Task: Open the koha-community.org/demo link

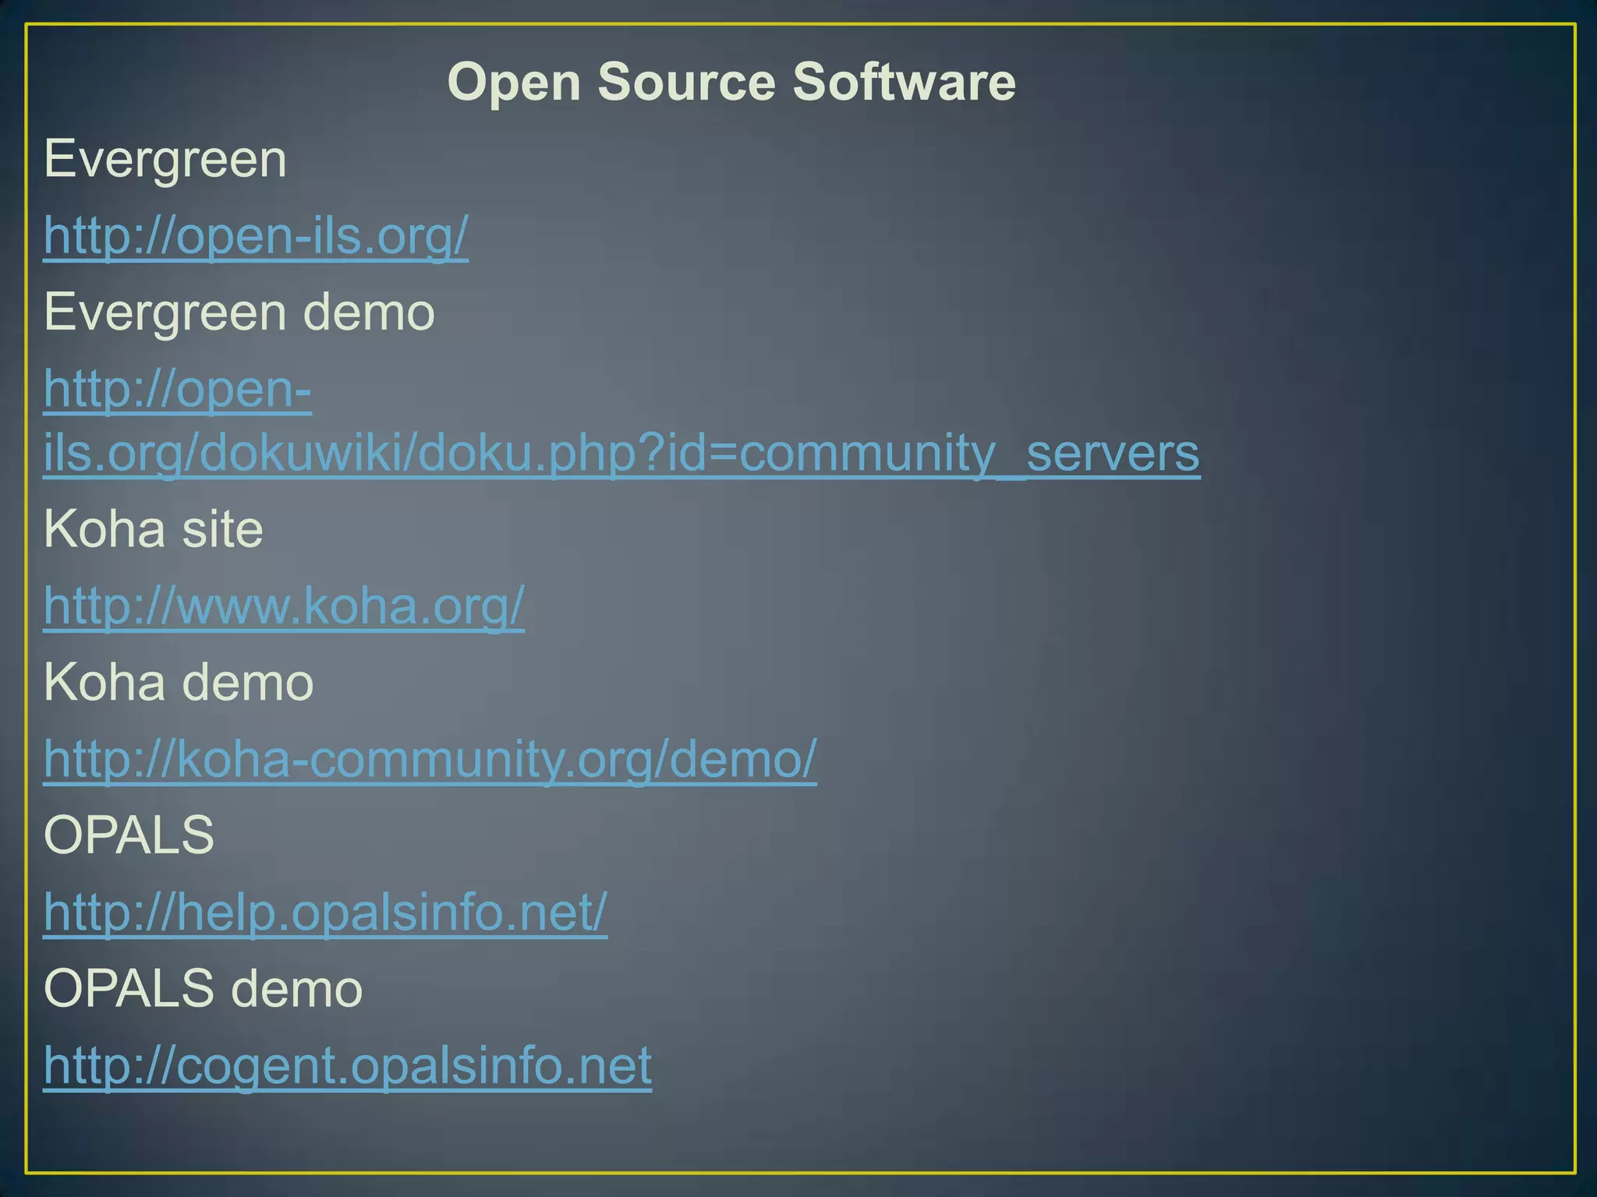Action: (x=430, y=760)
